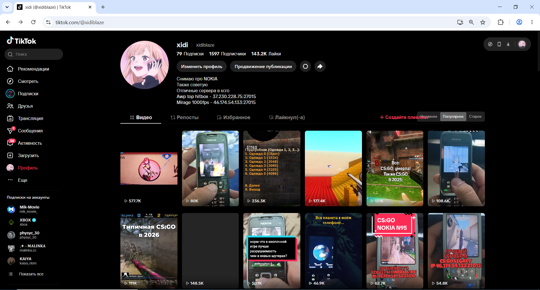Click the browser address bar URL
Viewport: 540px width, 290px height.
tap(80, 22)
